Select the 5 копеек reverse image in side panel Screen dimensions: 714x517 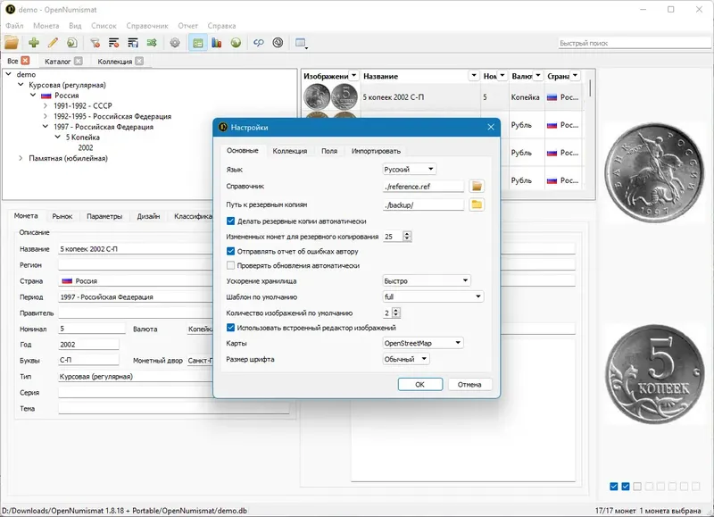(655, 374)
